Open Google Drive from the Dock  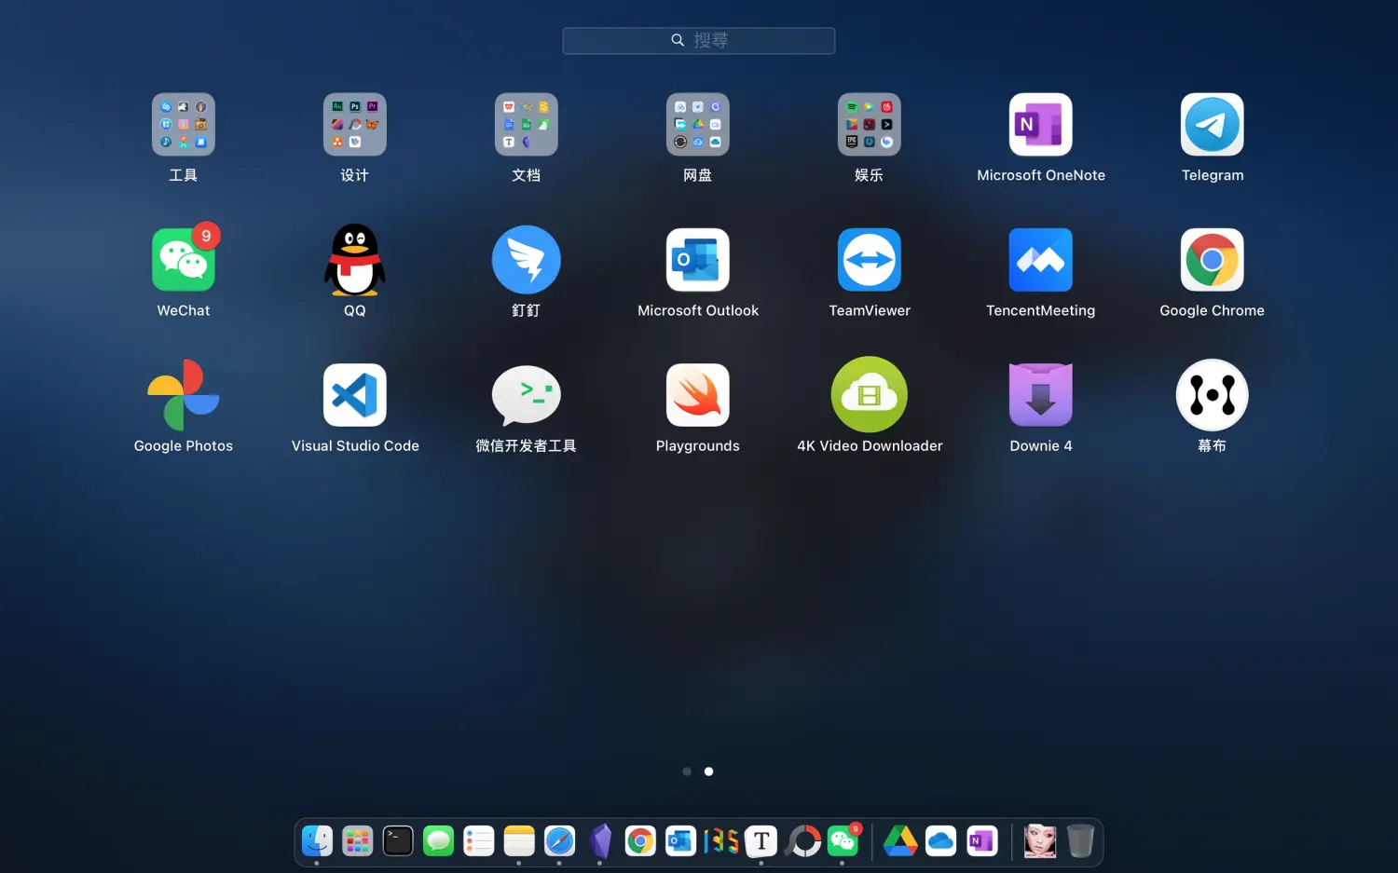coord(900,841)
